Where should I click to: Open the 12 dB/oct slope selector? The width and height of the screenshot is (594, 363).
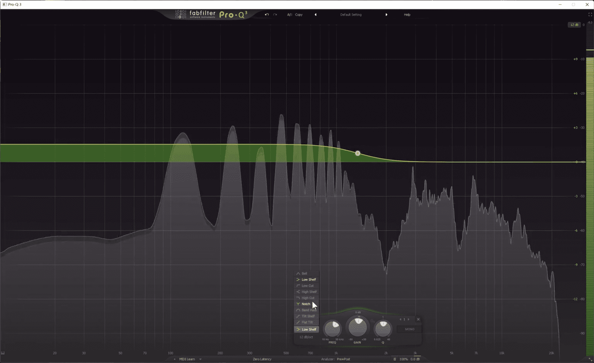point(306,337)
